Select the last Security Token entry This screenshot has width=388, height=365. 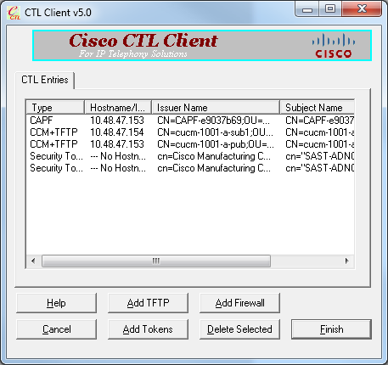(190, 168)
